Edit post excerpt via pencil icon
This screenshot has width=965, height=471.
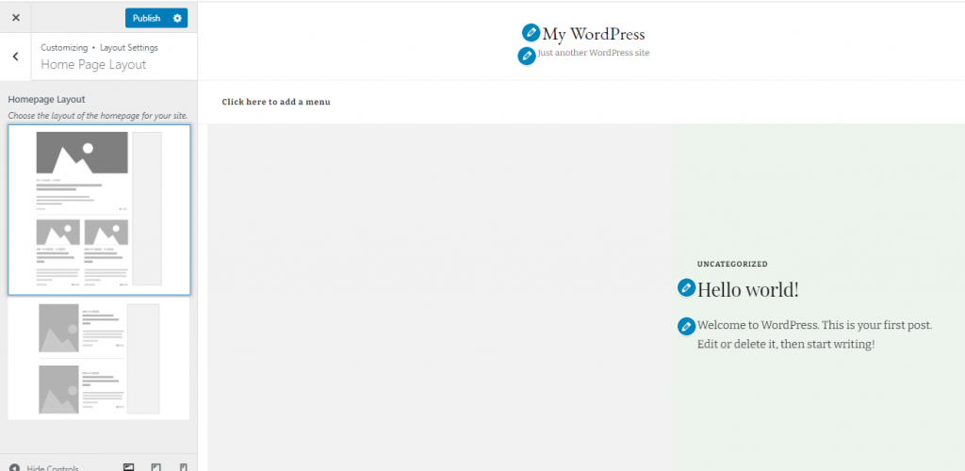coord(686,327)
